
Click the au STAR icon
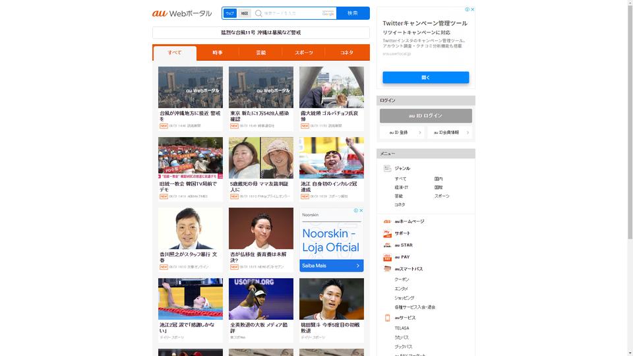pos(387,245)
